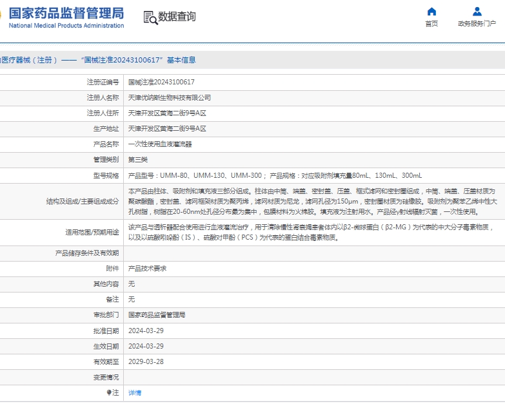Click the attachment value 产品技术要求

coord(147,269)
